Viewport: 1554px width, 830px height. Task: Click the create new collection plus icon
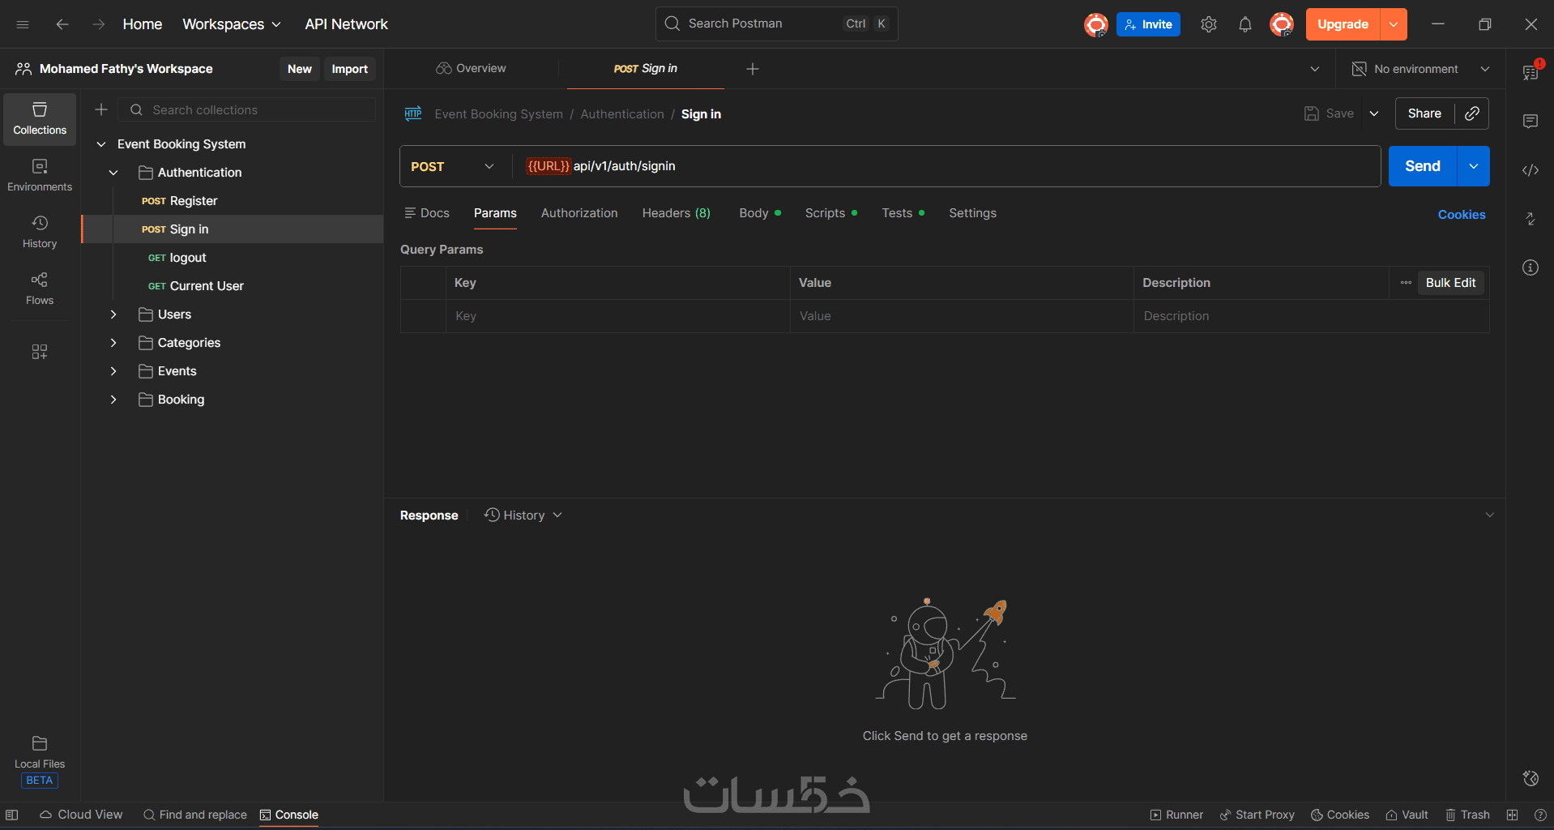click(x=101, y=109)
